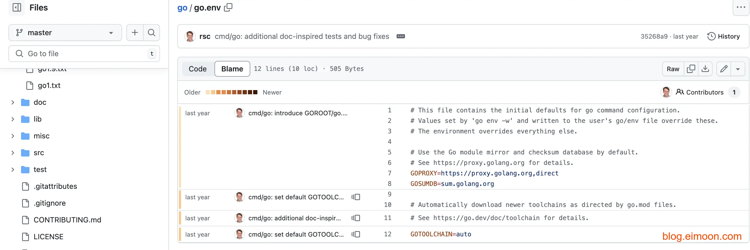Open three-dot more options menu

(x=740, y=8)
